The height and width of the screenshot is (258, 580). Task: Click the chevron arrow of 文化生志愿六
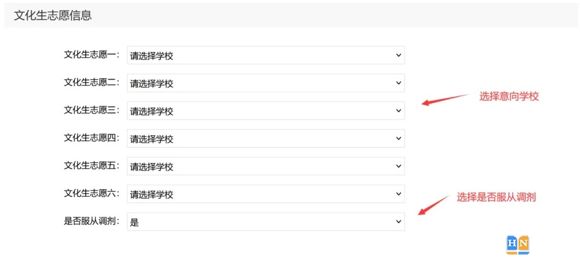[x=398, y=194]
